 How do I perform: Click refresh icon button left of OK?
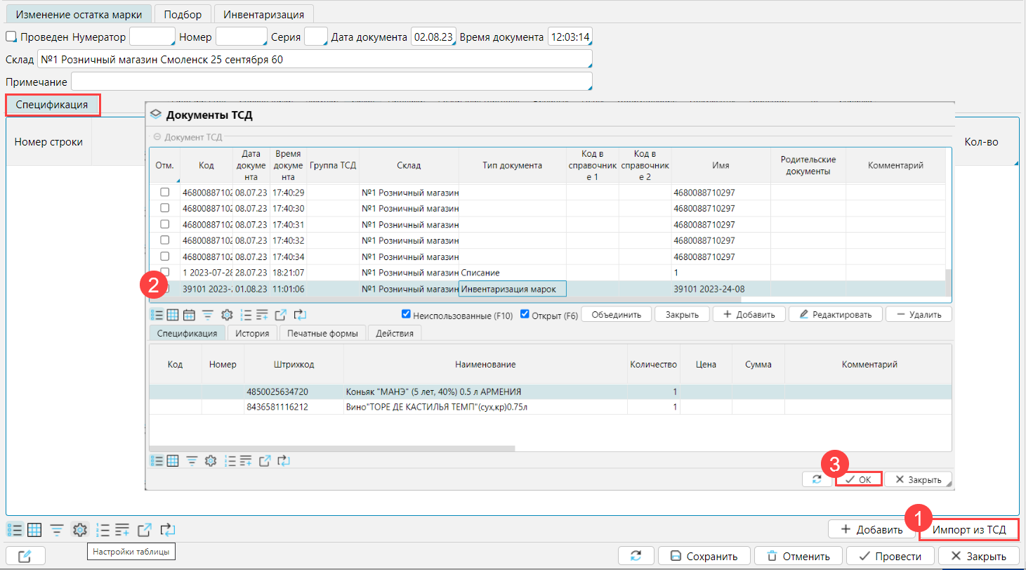pyautogui.click(x=817, y=479)
